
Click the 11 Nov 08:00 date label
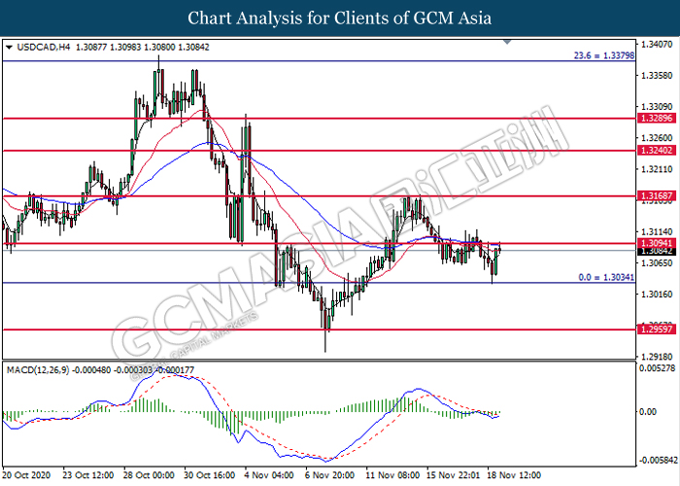point(392,475)
